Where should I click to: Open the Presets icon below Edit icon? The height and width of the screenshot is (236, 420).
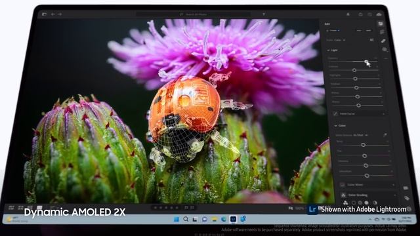pos(382,32)
